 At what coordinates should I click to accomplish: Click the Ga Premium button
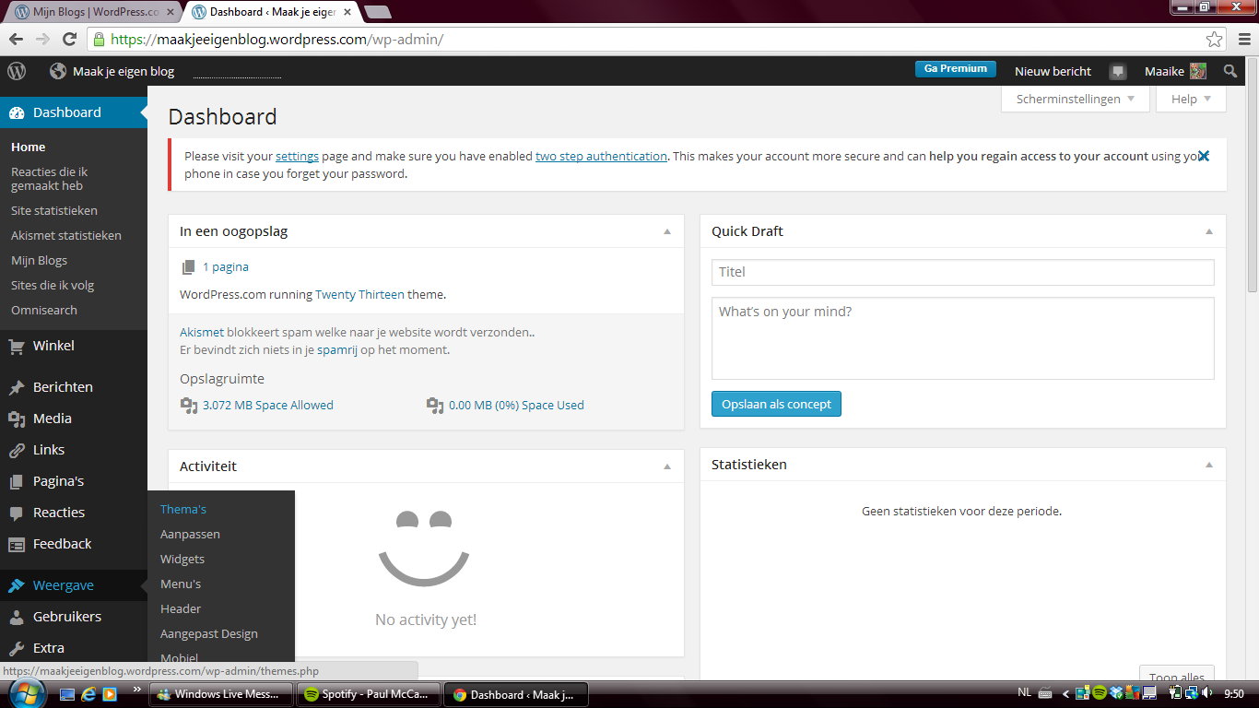tap(955, 69)
